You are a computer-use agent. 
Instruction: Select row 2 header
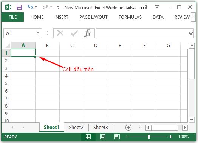6,61
